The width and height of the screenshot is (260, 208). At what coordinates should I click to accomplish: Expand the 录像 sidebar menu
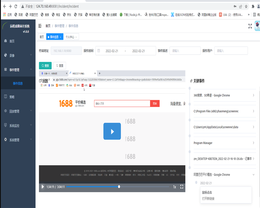pyautogui.click(x=18, y=55)
